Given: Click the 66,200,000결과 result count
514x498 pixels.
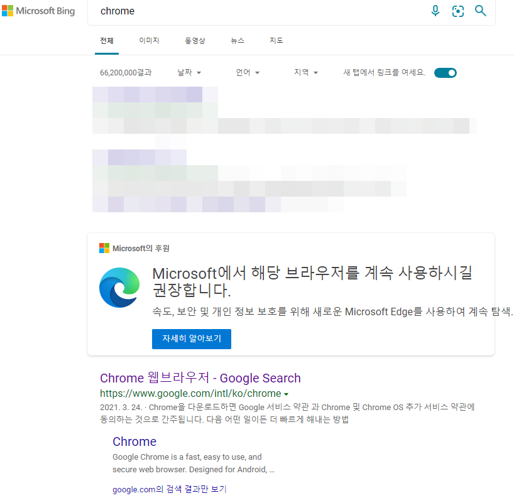Looking at the screenshot, I should coord(126,72).
